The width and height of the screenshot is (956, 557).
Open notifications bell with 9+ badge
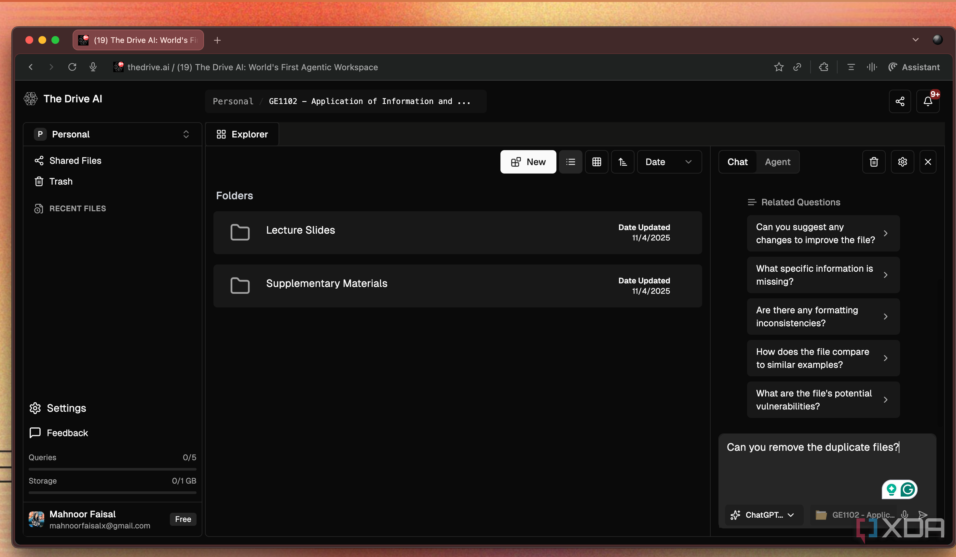click(x=928, y=101)
